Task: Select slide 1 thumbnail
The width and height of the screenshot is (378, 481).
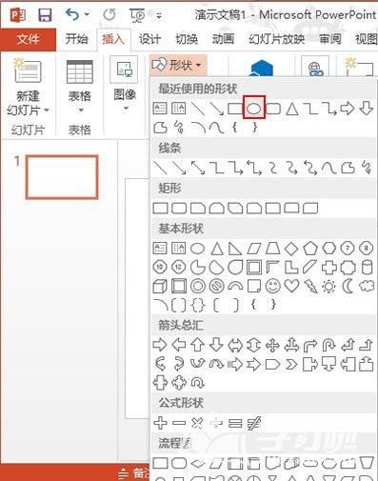Action: [x=62, y=177]
